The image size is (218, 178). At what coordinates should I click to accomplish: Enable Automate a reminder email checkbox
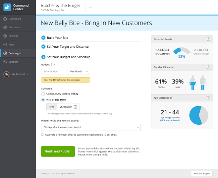[x=42, y=135]
